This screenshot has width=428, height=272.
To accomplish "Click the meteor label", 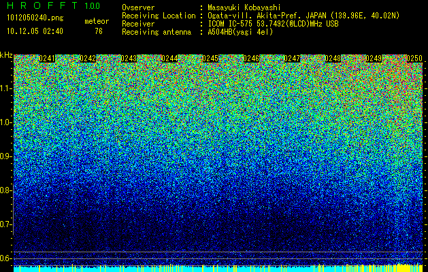I will 97,21.
